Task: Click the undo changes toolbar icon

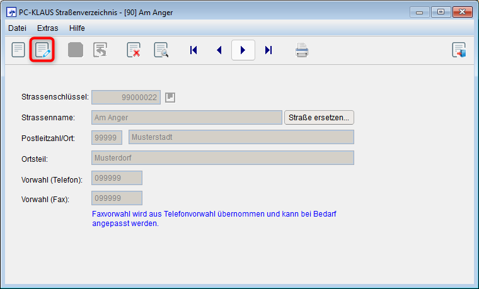Action: (x=100, y=50)
